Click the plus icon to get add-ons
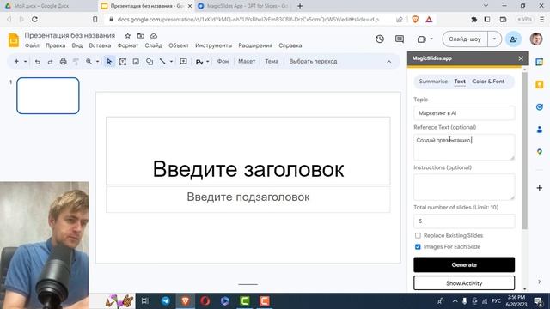 (540, 188)
